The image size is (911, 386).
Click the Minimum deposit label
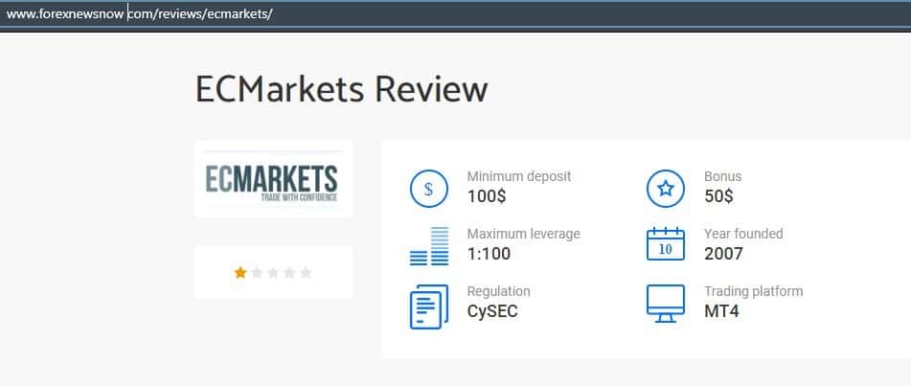(x=519, y=176)
